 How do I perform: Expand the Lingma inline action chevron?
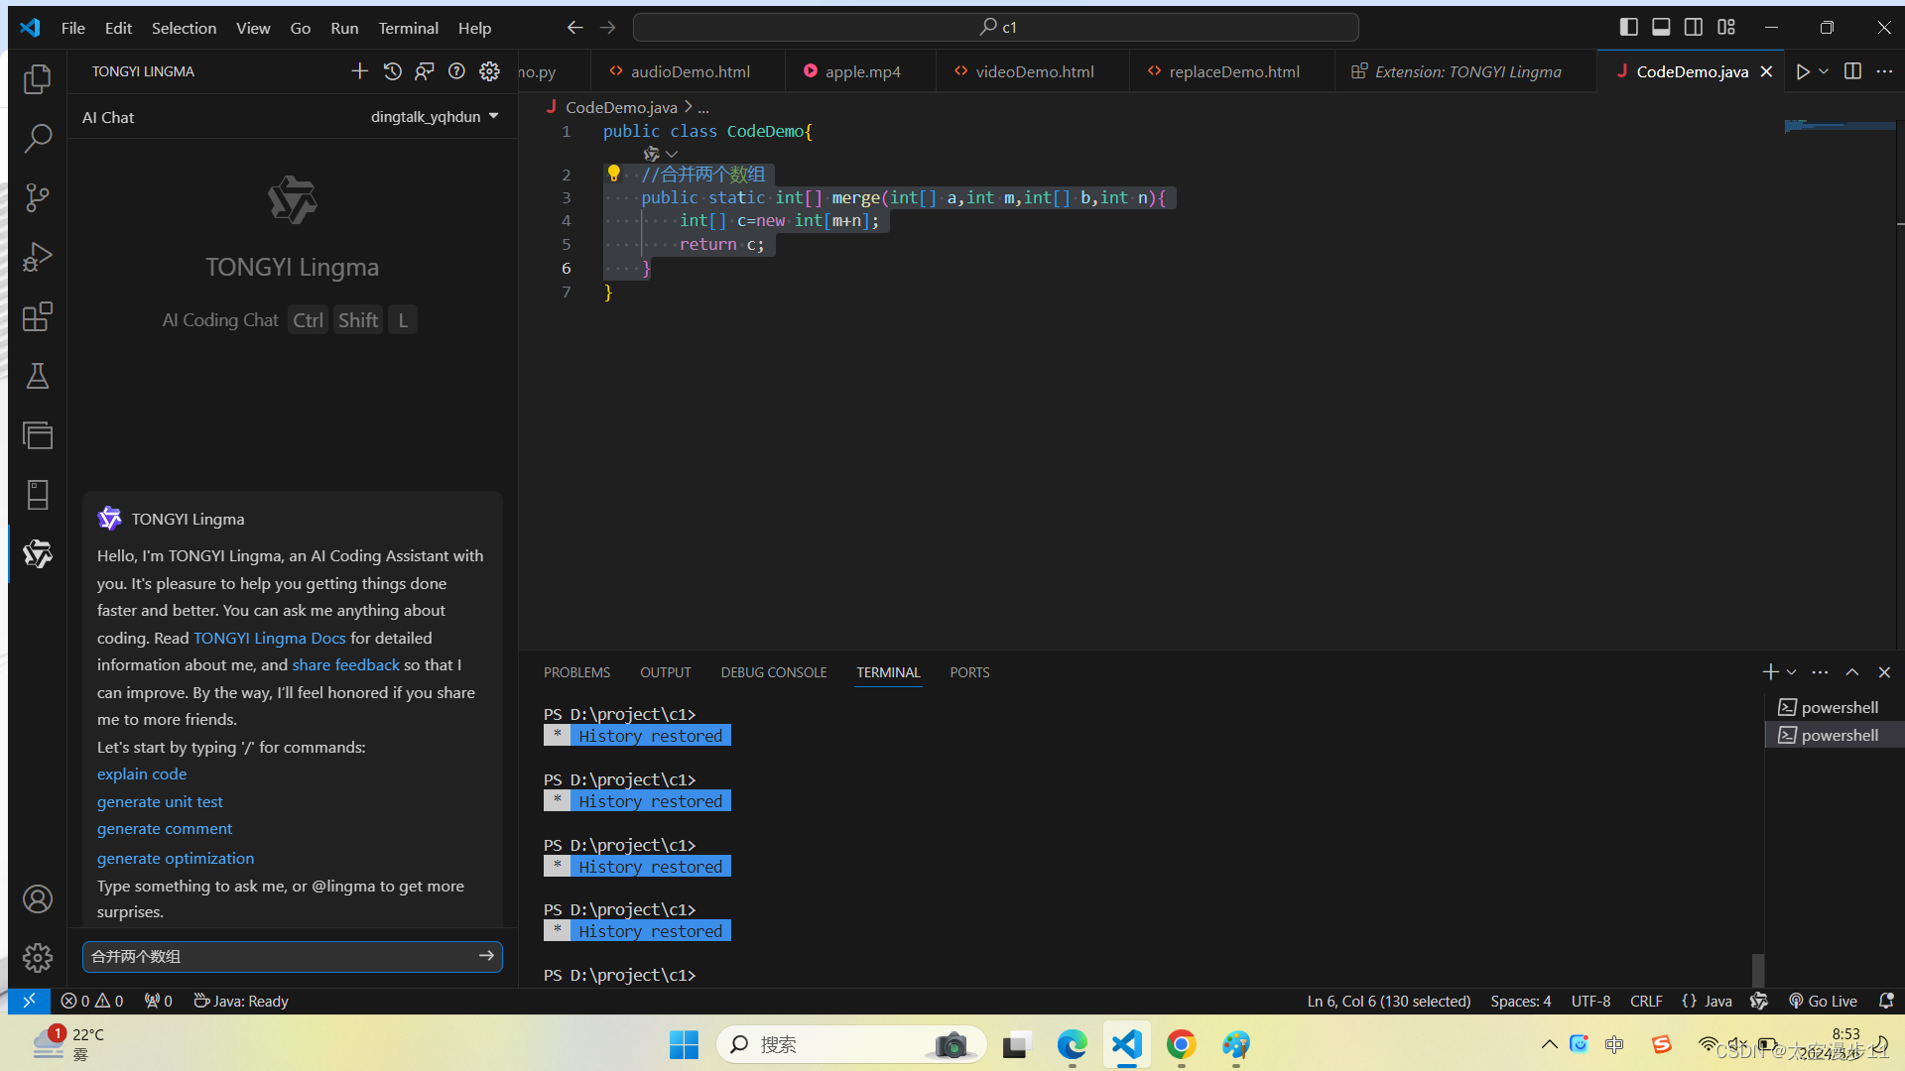coord(672,154)
